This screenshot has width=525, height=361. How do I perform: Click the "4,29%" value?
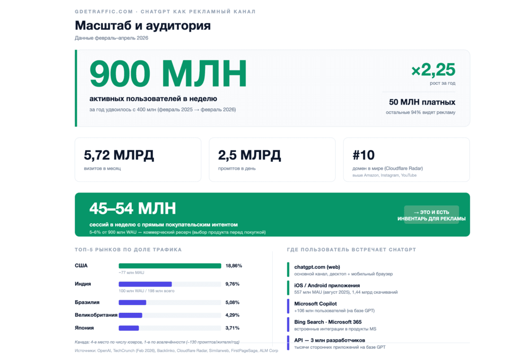coord(232,315)
